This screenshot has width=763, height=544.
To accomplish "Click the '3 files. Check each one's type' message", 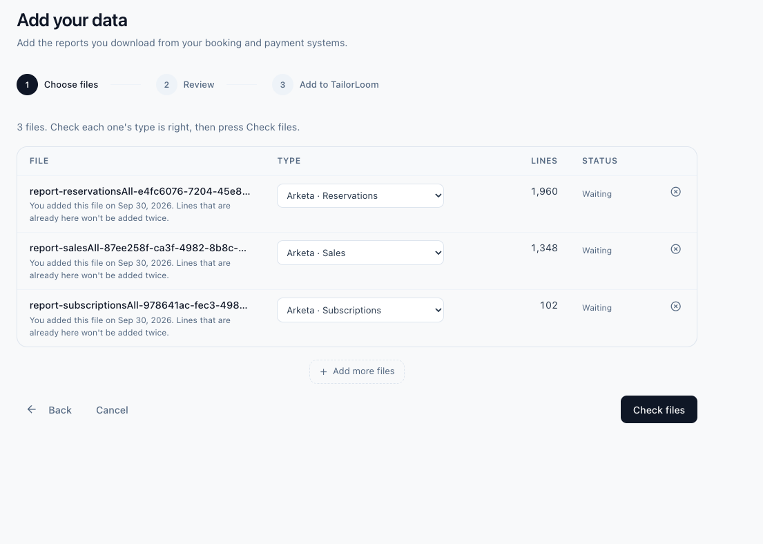I will coord(158,127).
